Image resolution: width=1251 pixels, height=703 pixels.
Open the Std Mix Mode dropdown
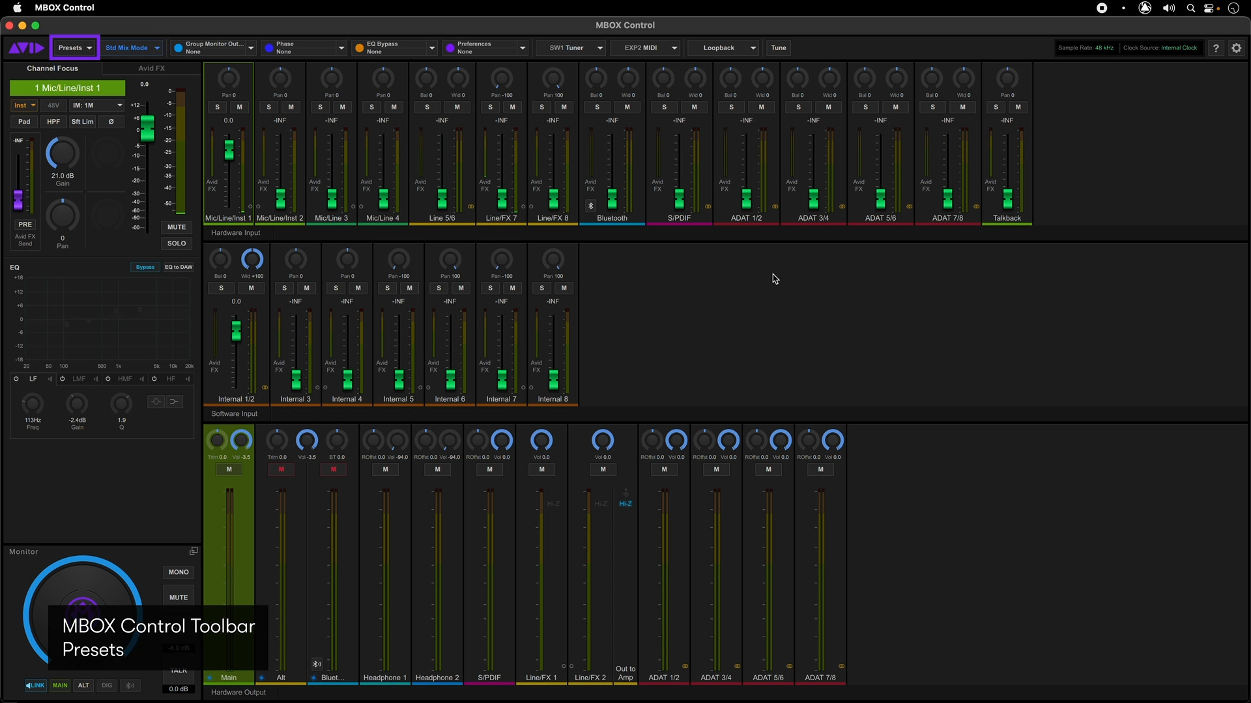point(132,48)
